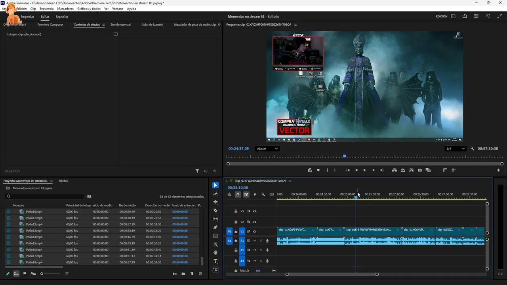Select the Type tool
This screenshot has height=285, width=507.
[215, 261]
